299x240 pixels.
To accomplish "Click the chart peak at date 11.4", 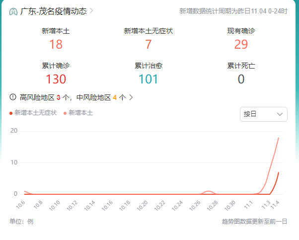I will pyautogui.click(x=279, y=138).
